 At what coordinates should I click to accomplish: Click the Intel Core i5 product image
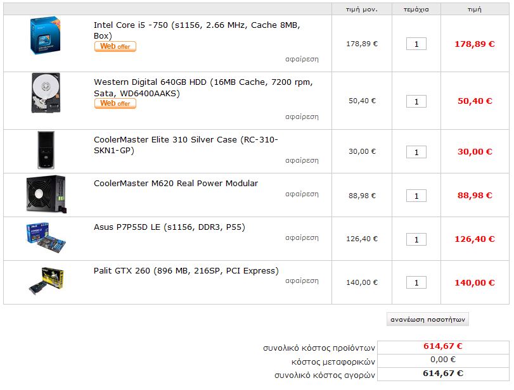point(45,35)
